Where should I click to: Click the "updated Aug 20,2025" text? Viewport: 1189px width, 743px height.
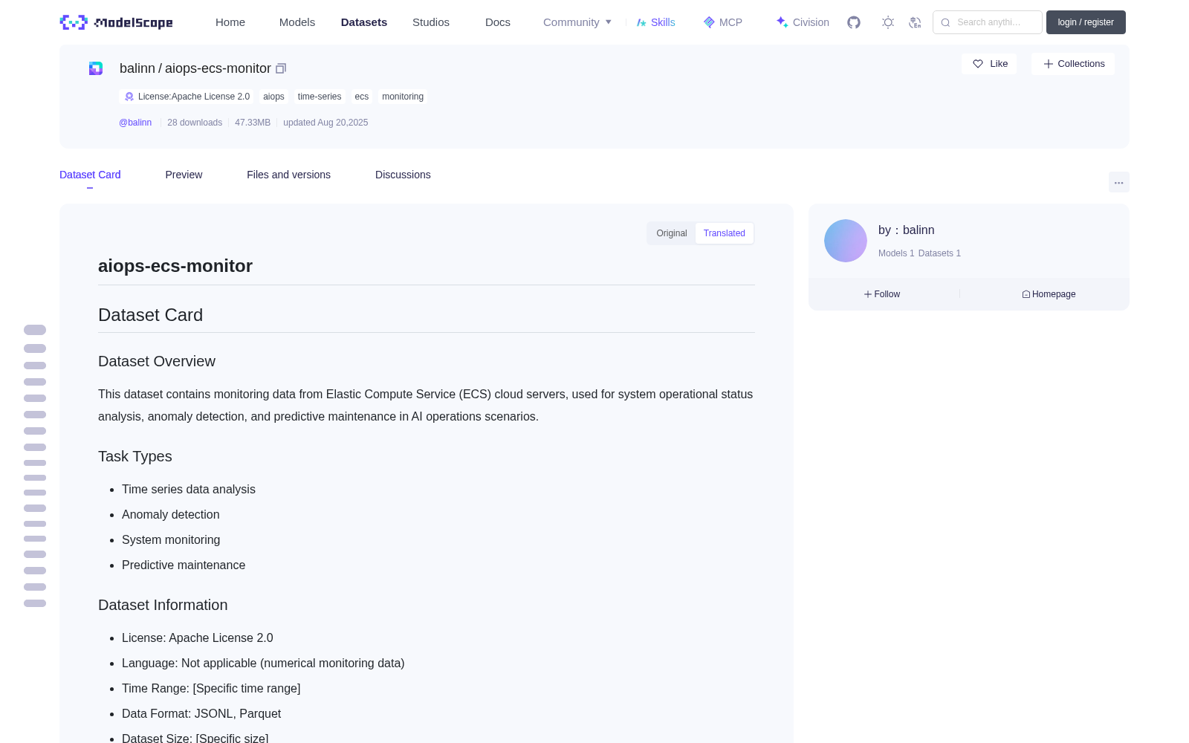click(x=325, y=123)
